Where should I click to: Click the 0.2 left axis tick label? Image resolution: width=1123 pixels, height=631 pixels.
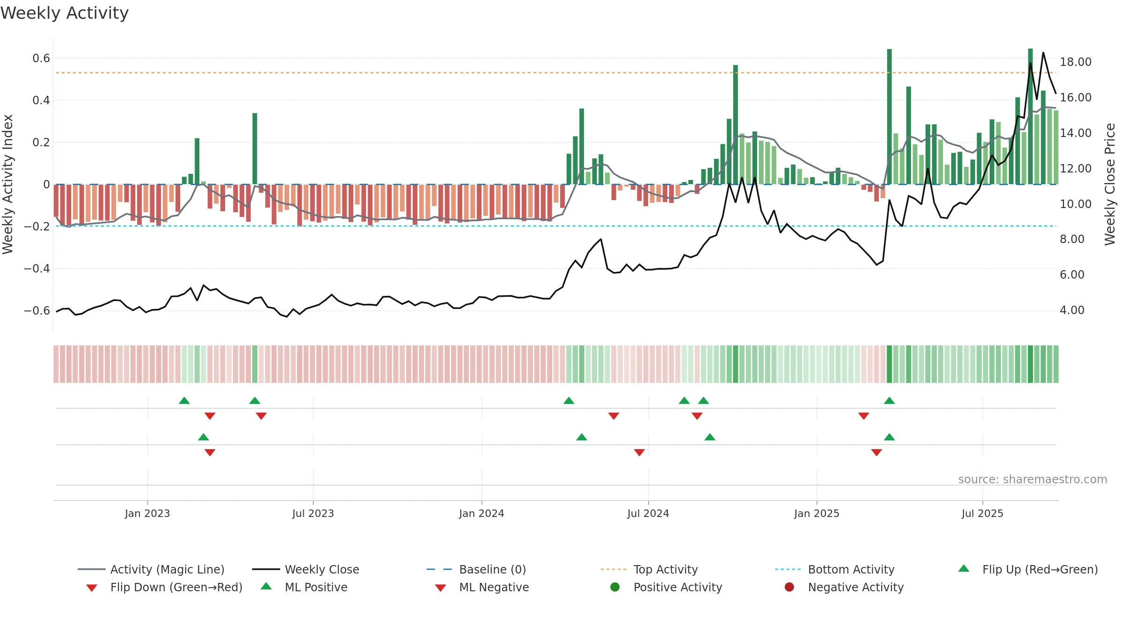point(41,143)
